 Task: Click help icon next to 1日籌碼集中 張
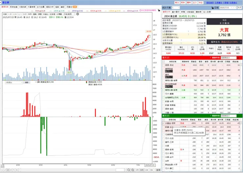[188, 32]
